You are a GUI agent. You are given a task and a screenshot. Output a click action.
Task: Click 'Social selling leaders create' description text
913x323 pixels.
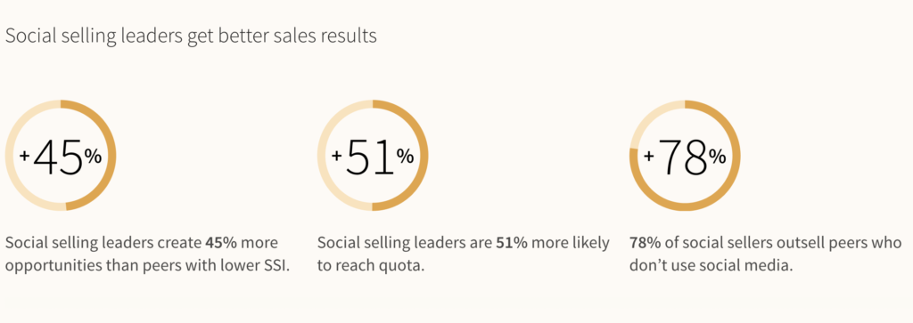coord(103,242)
